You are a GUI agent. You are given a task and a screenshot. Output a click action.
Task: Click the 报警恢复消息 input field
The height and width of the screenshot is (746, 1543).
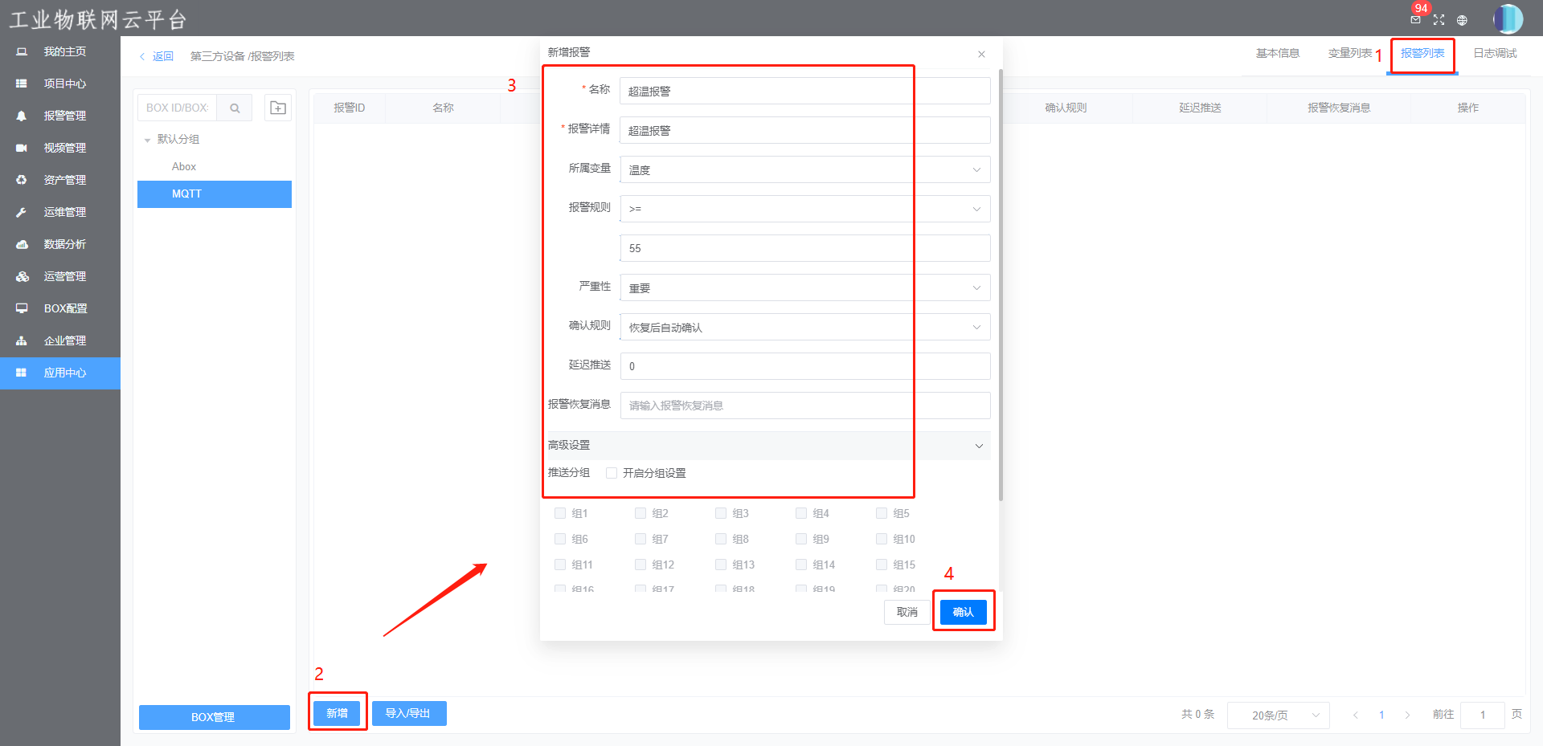click(804, 406)
